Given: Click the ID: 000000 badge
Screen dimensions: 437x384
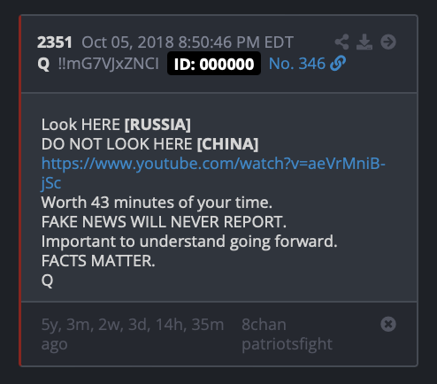Looking at the screenshot, I should click(214, 64).
